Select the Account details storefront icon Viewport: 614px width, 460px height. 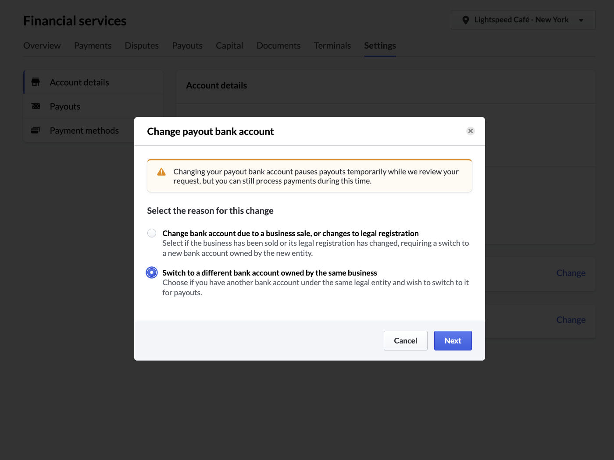(x=36, y=82)
